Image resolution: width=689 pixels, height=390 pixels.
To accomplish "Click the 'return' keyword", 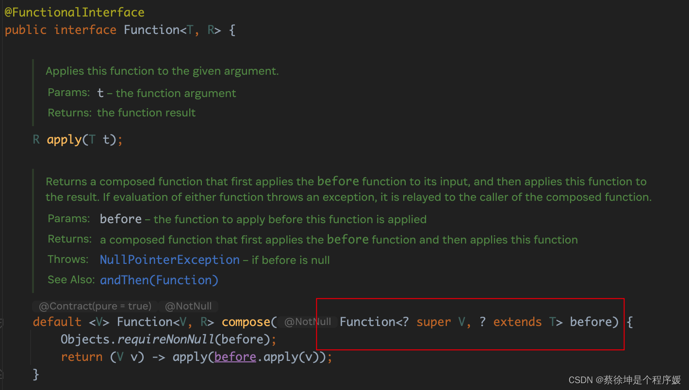I will point(82,357).
